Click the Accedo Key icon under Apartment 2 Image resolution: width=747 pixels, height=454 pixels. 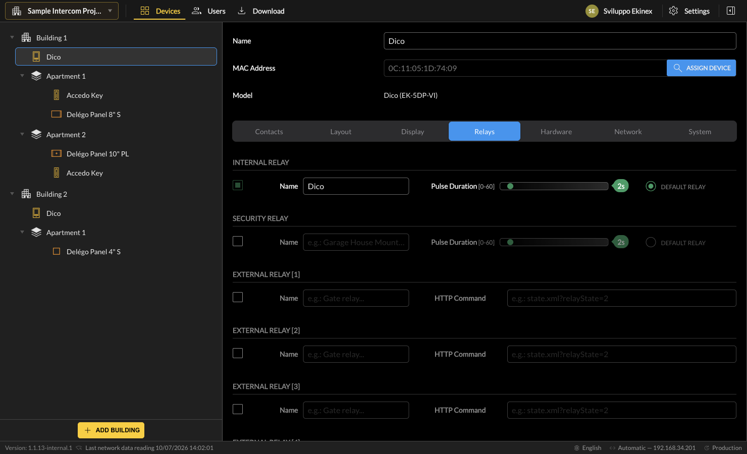click(57, 173)
